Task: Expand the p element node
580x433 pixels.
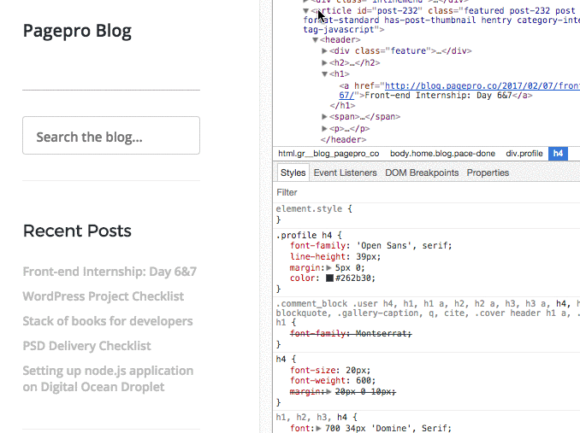Action: pos(324,129)
